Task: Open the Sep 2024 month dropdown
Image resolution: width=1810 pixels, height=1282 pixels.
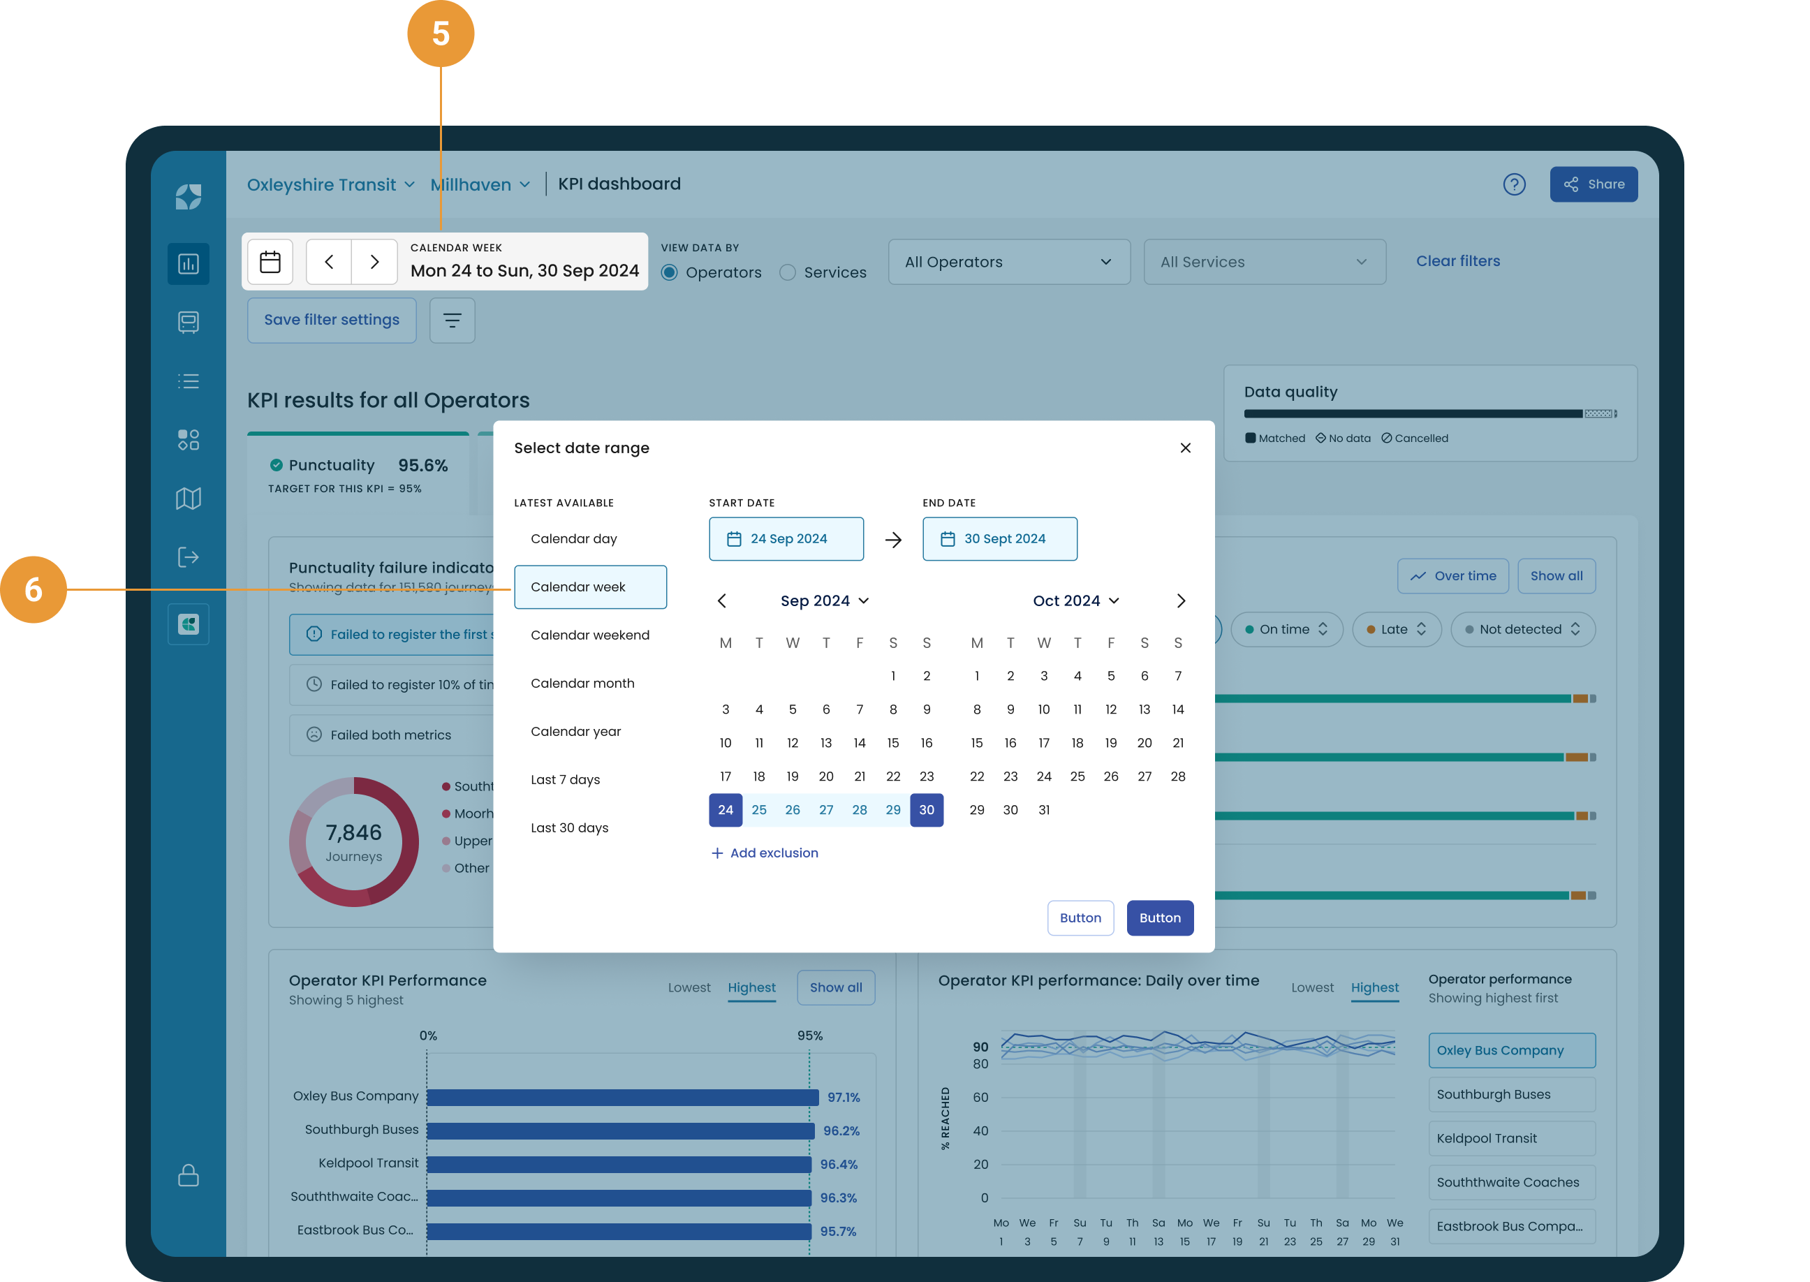Action: pos(824,601)
